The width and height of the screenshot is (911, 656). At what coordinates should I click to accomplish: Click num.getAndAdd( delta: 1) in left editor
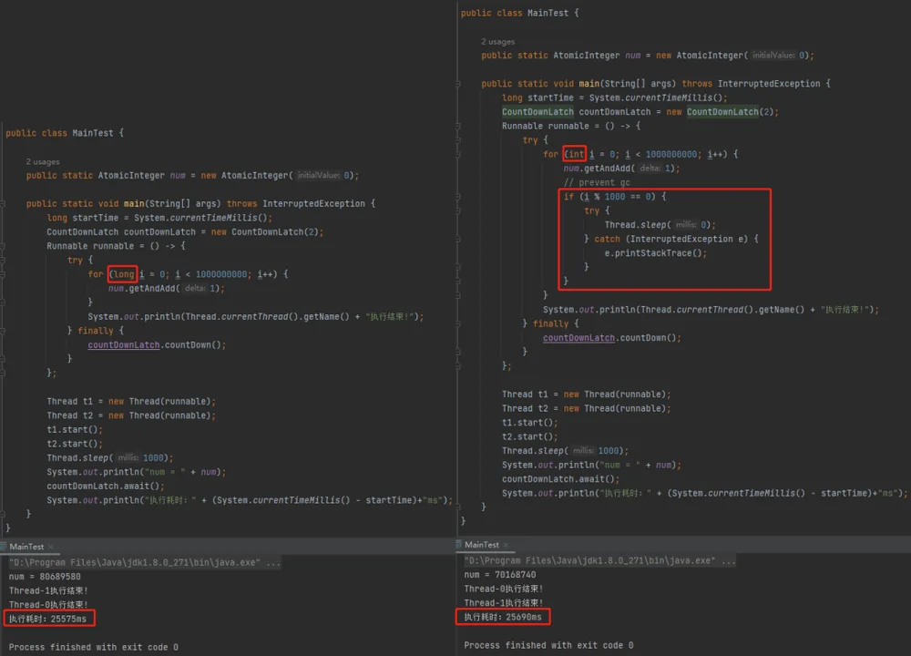(166, 289)
